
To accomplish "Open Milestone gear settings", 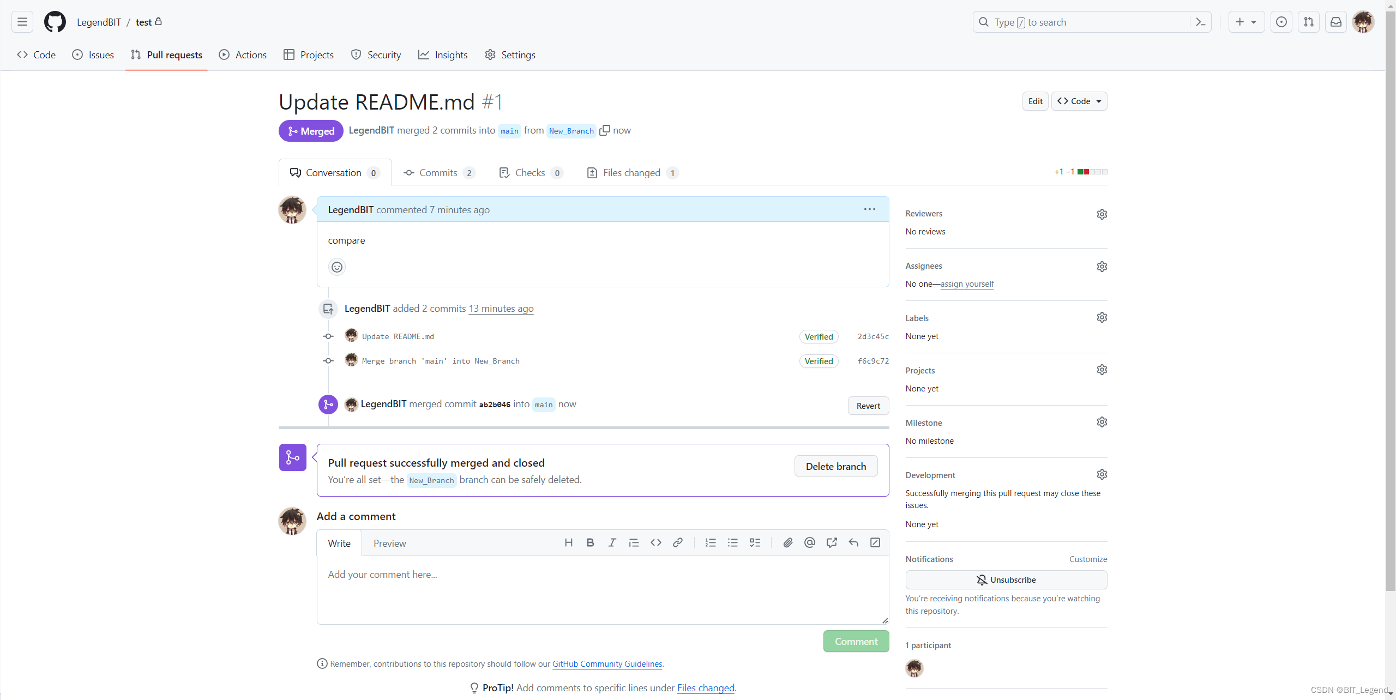I will [1102, 422].
